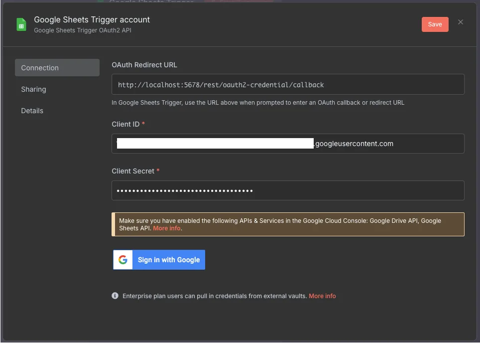Open More info link about external vaults
This screenshot has height=343, width=480.
(322, 296)
